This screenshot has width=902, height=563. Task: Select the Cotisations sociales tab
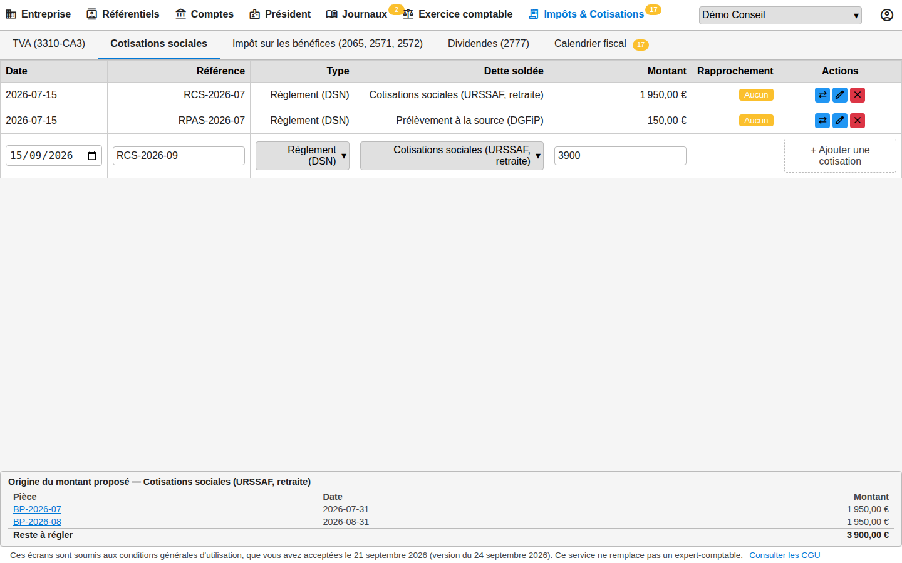tap(158, 44)
